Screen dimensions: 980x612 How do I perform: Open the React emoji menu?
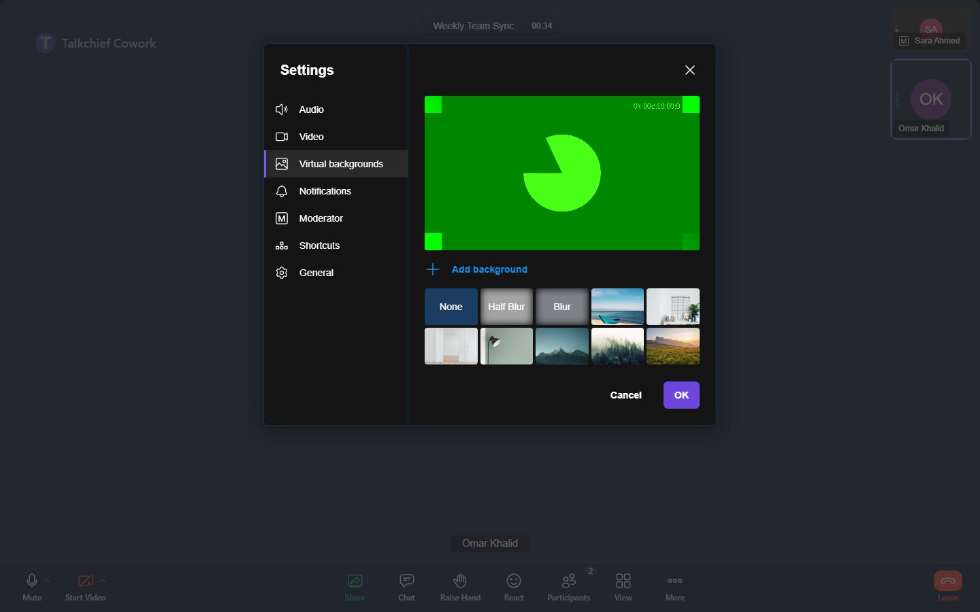[514, 587]
